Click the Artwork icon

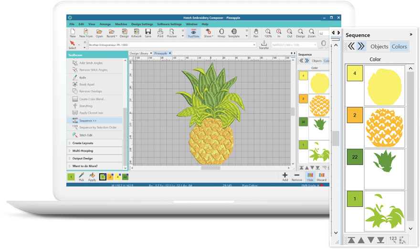tap(136, 33)
